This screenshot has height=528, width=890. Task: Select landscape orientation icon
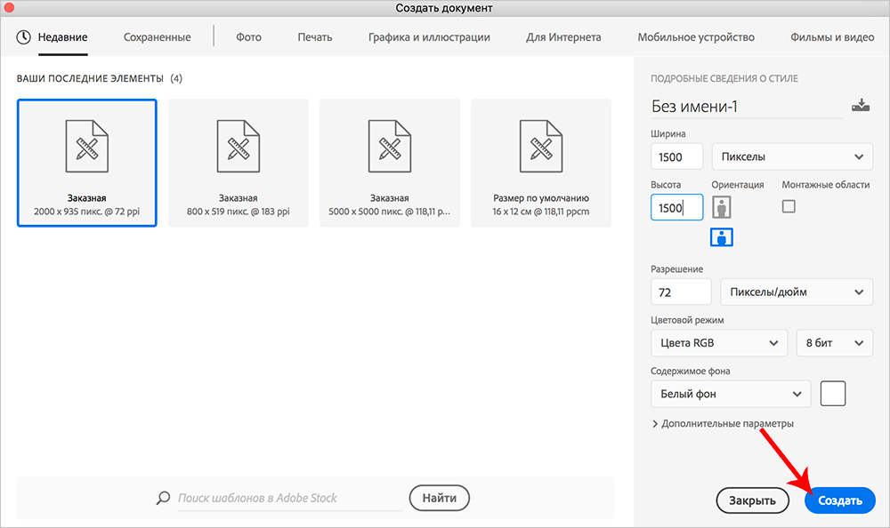coord(722,237)
